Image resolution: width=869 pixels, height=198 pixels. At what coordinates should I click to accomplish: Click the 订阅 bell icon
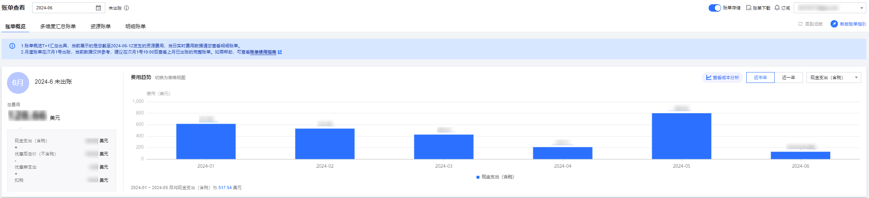pos(777,8)
